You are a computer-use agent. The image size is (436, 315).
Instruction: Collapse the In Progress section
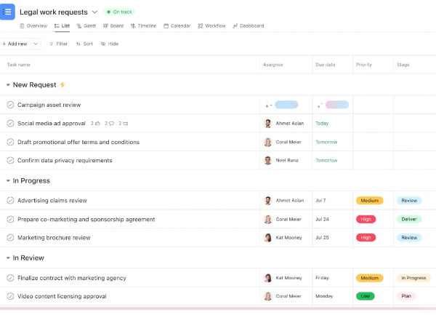(x=7, y=180)
